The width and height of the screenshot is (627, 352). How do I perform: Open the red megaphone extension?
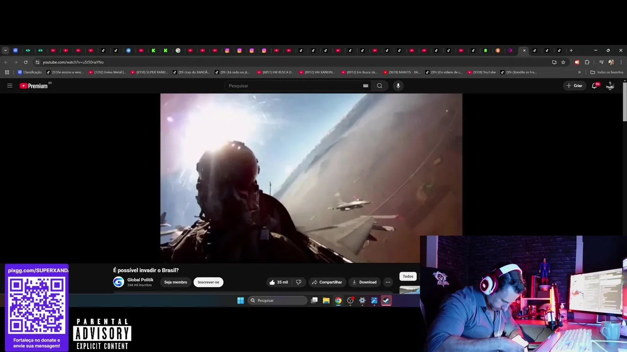click(x=577, y=62)
